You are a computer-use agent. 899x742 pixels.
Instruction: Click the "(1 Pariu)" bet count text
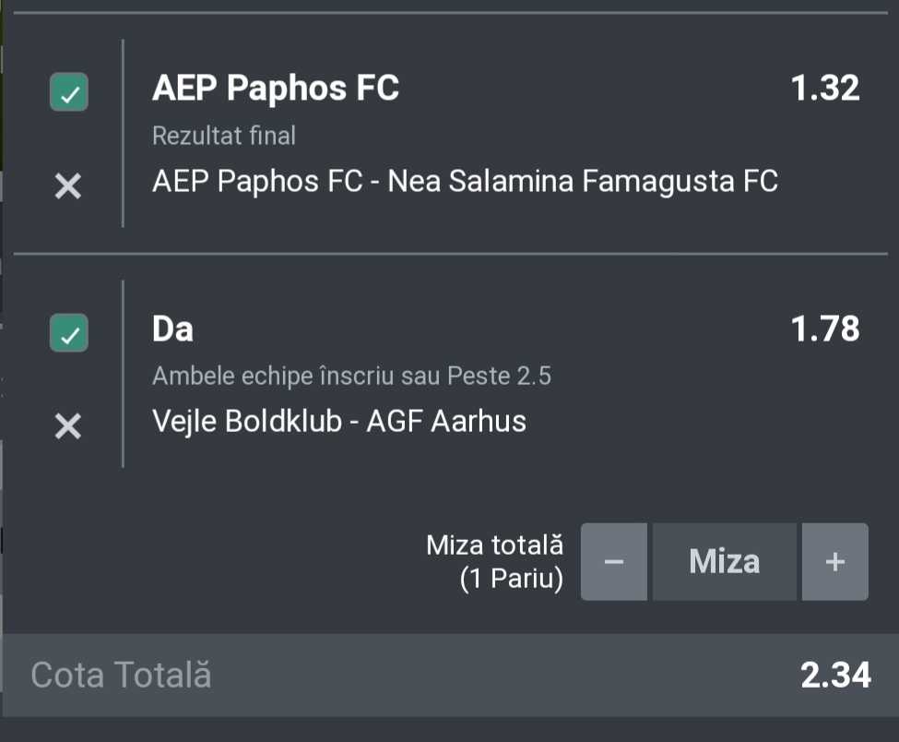coord(511,581)
